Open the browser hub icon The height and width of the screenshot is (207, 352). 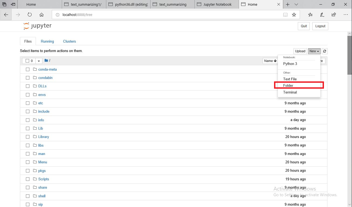click(x=310, y=15)
